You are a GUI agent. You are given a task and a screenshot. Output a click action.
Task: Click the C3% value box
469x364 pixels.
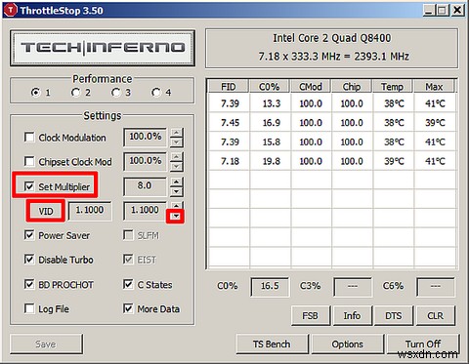coord(353,287)
